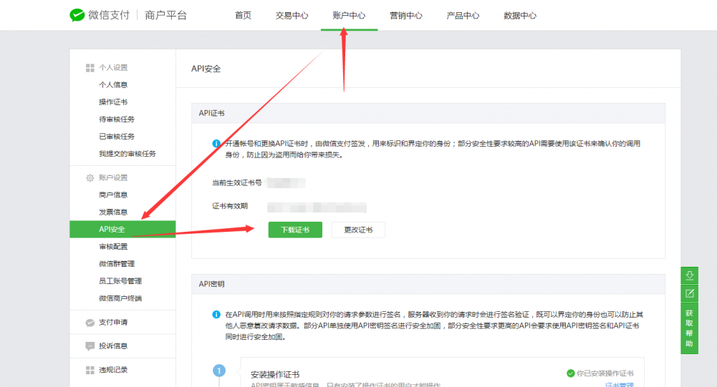Screen dimensions: 717x387
Task: Click the 下载证书 button
Action: point(295,230)
